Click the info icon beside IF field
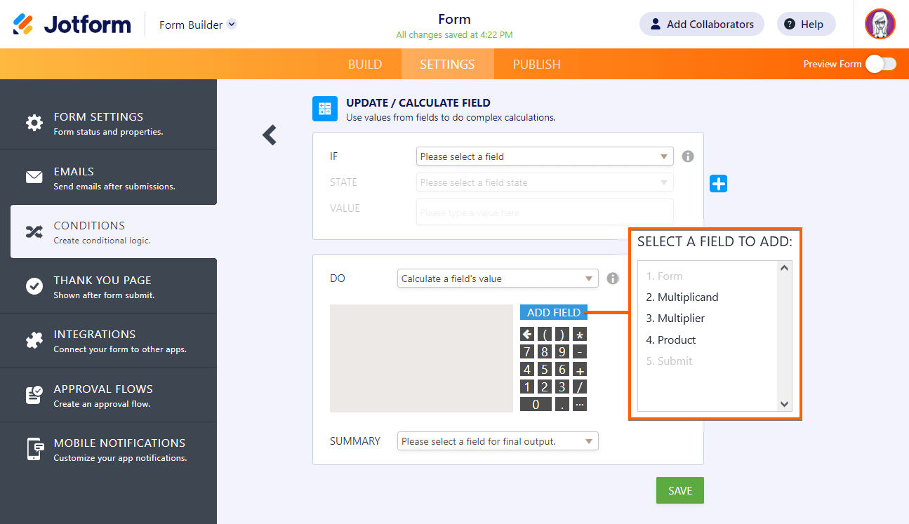Image resolution: width=909 pixels, height=524 pixels. click(688, 156)
